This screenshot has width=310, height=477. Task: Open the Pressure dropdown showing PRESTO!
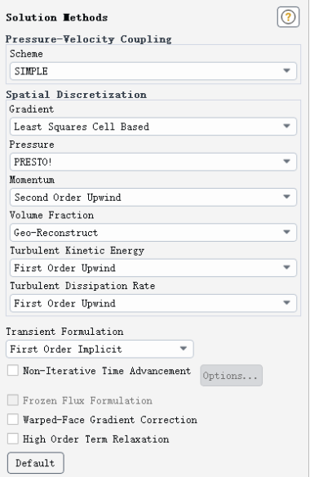tap(153, 162)
